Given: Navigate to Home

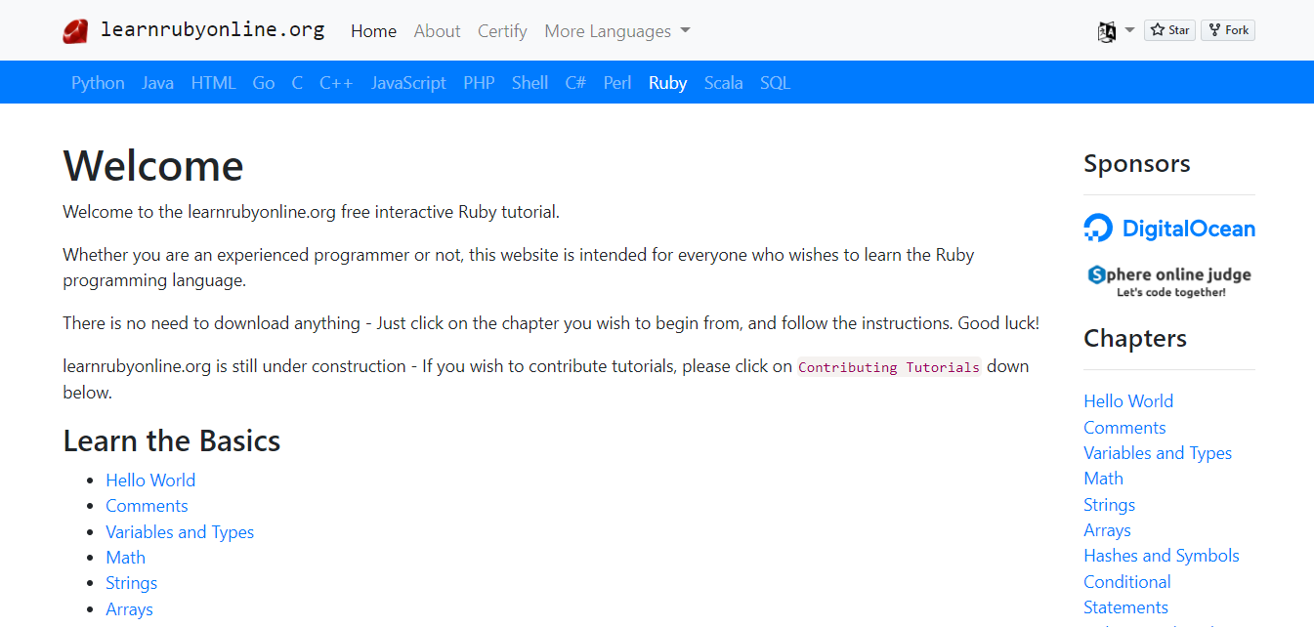Looking at the screenshot, I should (x=373, y=31).
